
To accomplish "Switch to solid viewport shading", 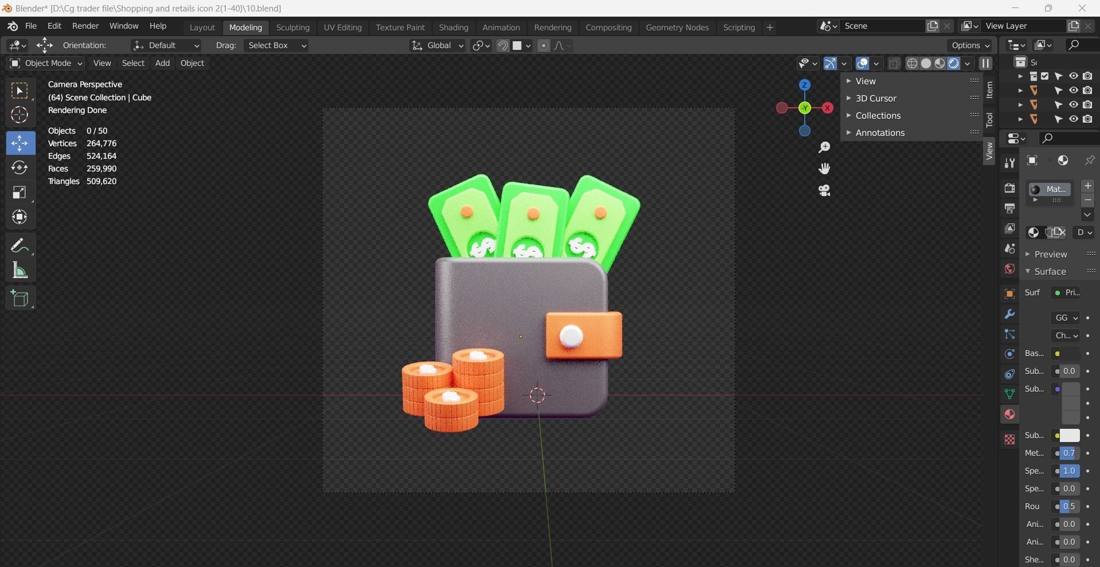I will [x=926, y=63].
